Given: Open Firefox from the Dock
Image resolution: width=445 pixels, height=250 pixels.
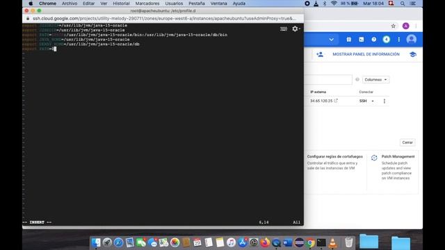Looking at the screenshot, I should pos(265,242).
